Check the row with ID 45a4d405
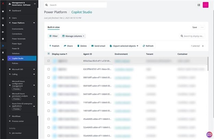Image resolution: width=214 pixels, height=139 pixels. click(49, 119)
